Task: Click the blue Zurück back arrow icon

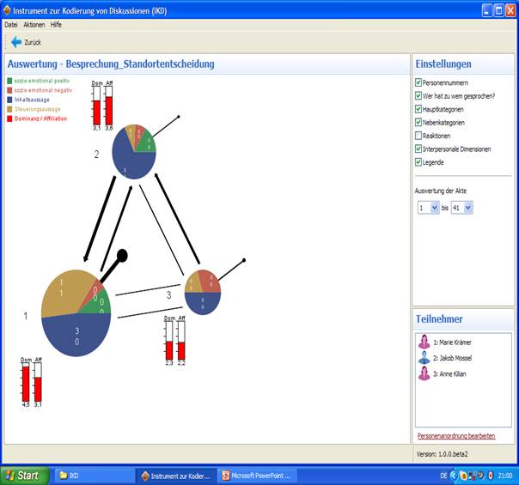Action: (x=16, y=42)
